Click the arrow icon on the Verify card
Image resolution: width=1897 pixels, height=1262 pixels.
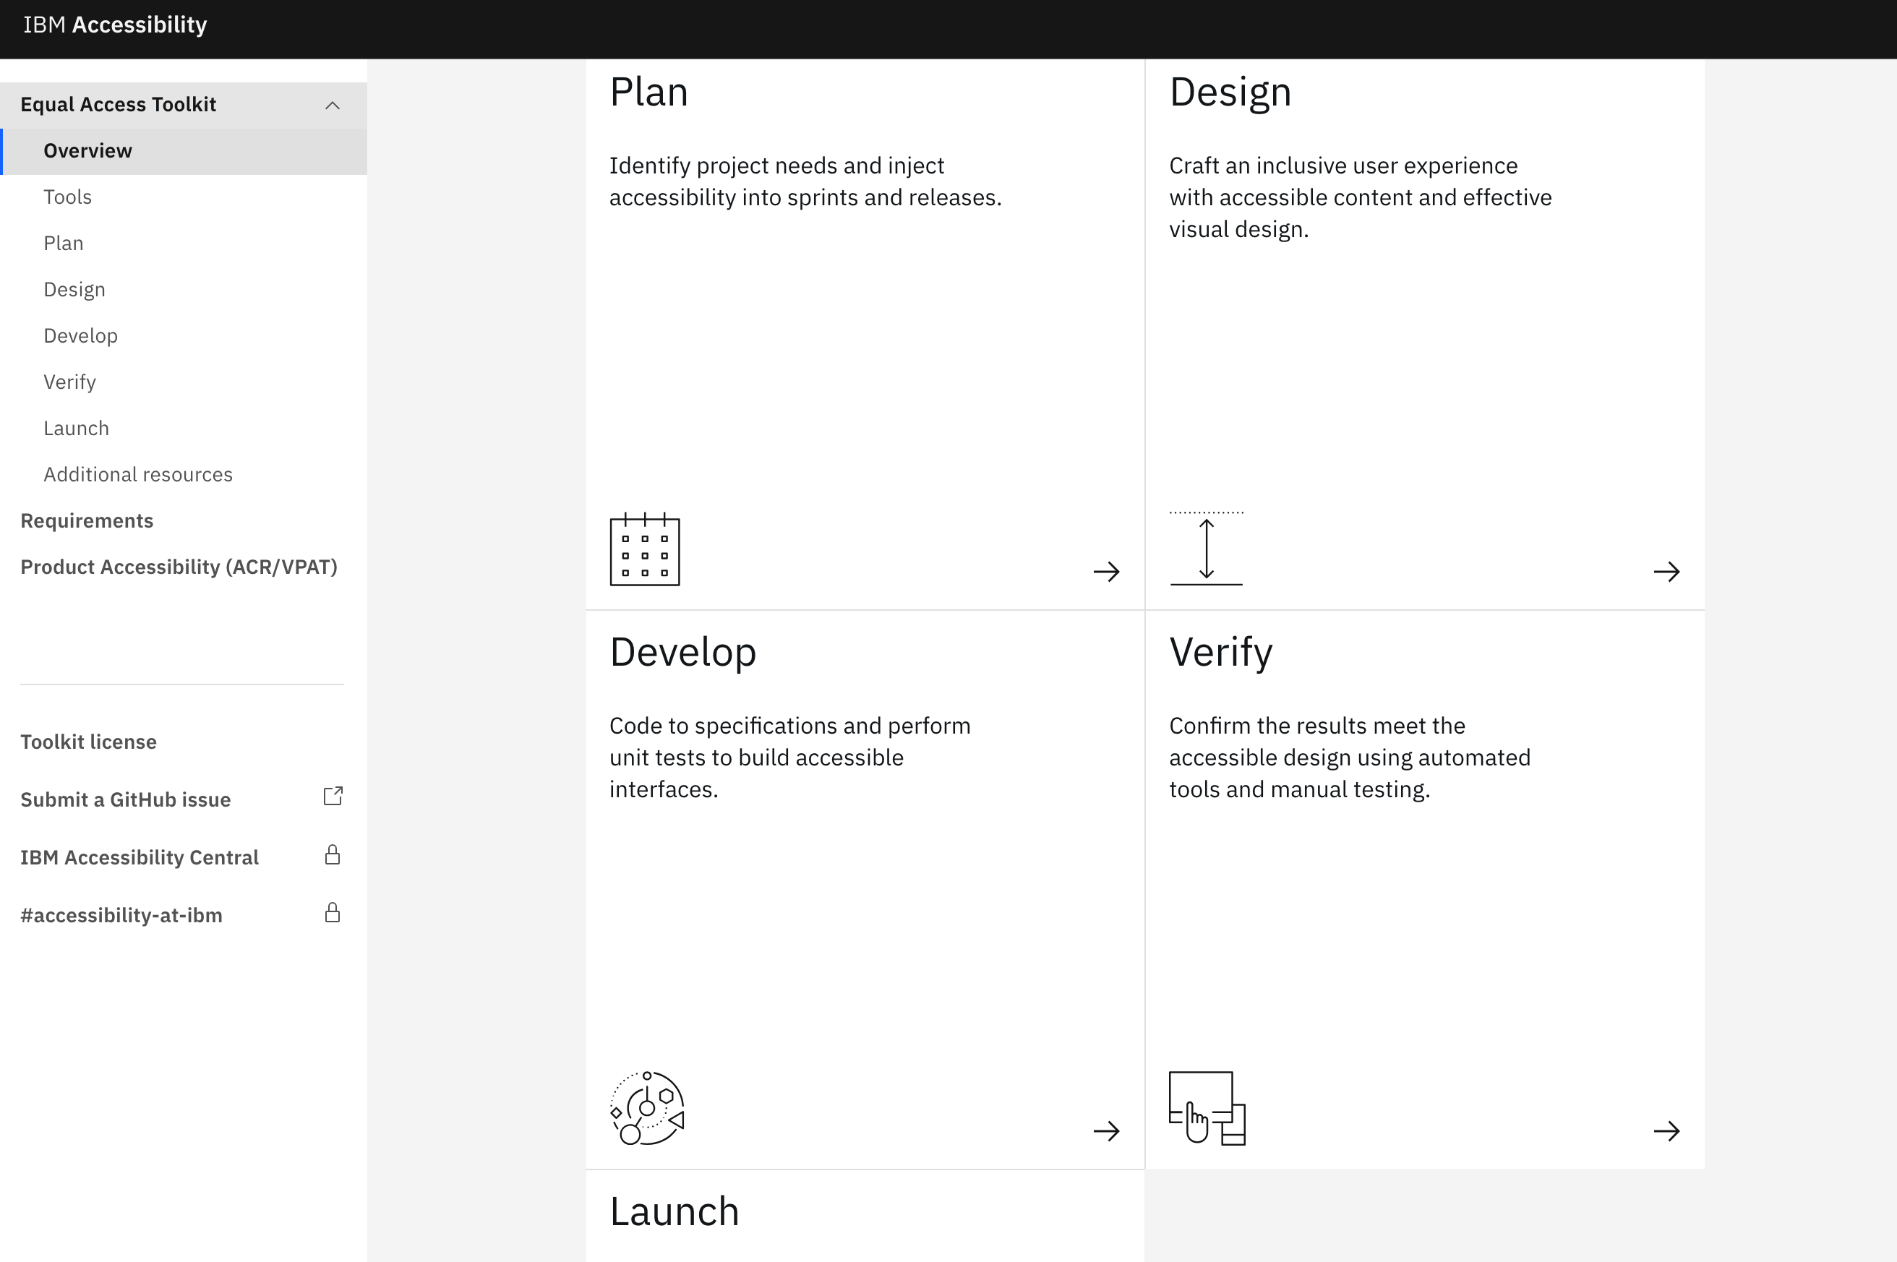click(1667, 1130)
